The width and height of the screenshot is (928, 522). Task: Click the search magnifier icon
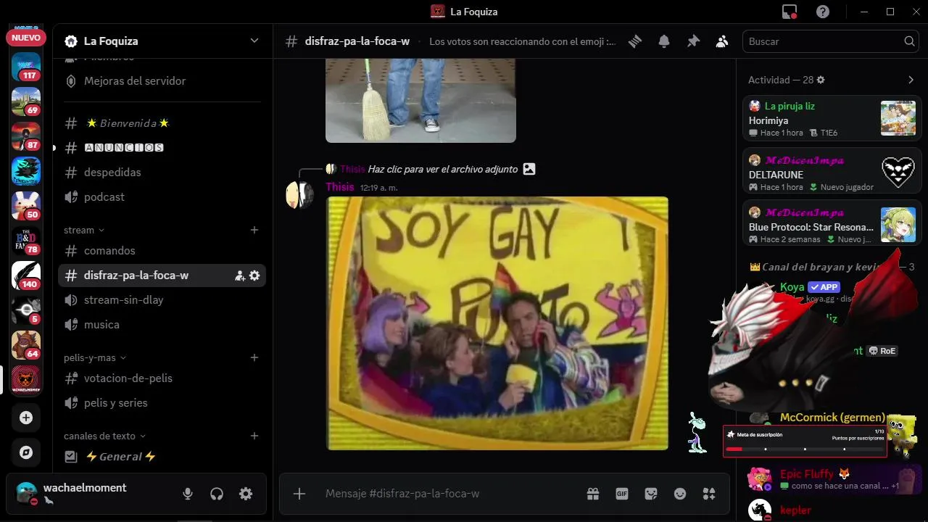[x=909, y=41]
